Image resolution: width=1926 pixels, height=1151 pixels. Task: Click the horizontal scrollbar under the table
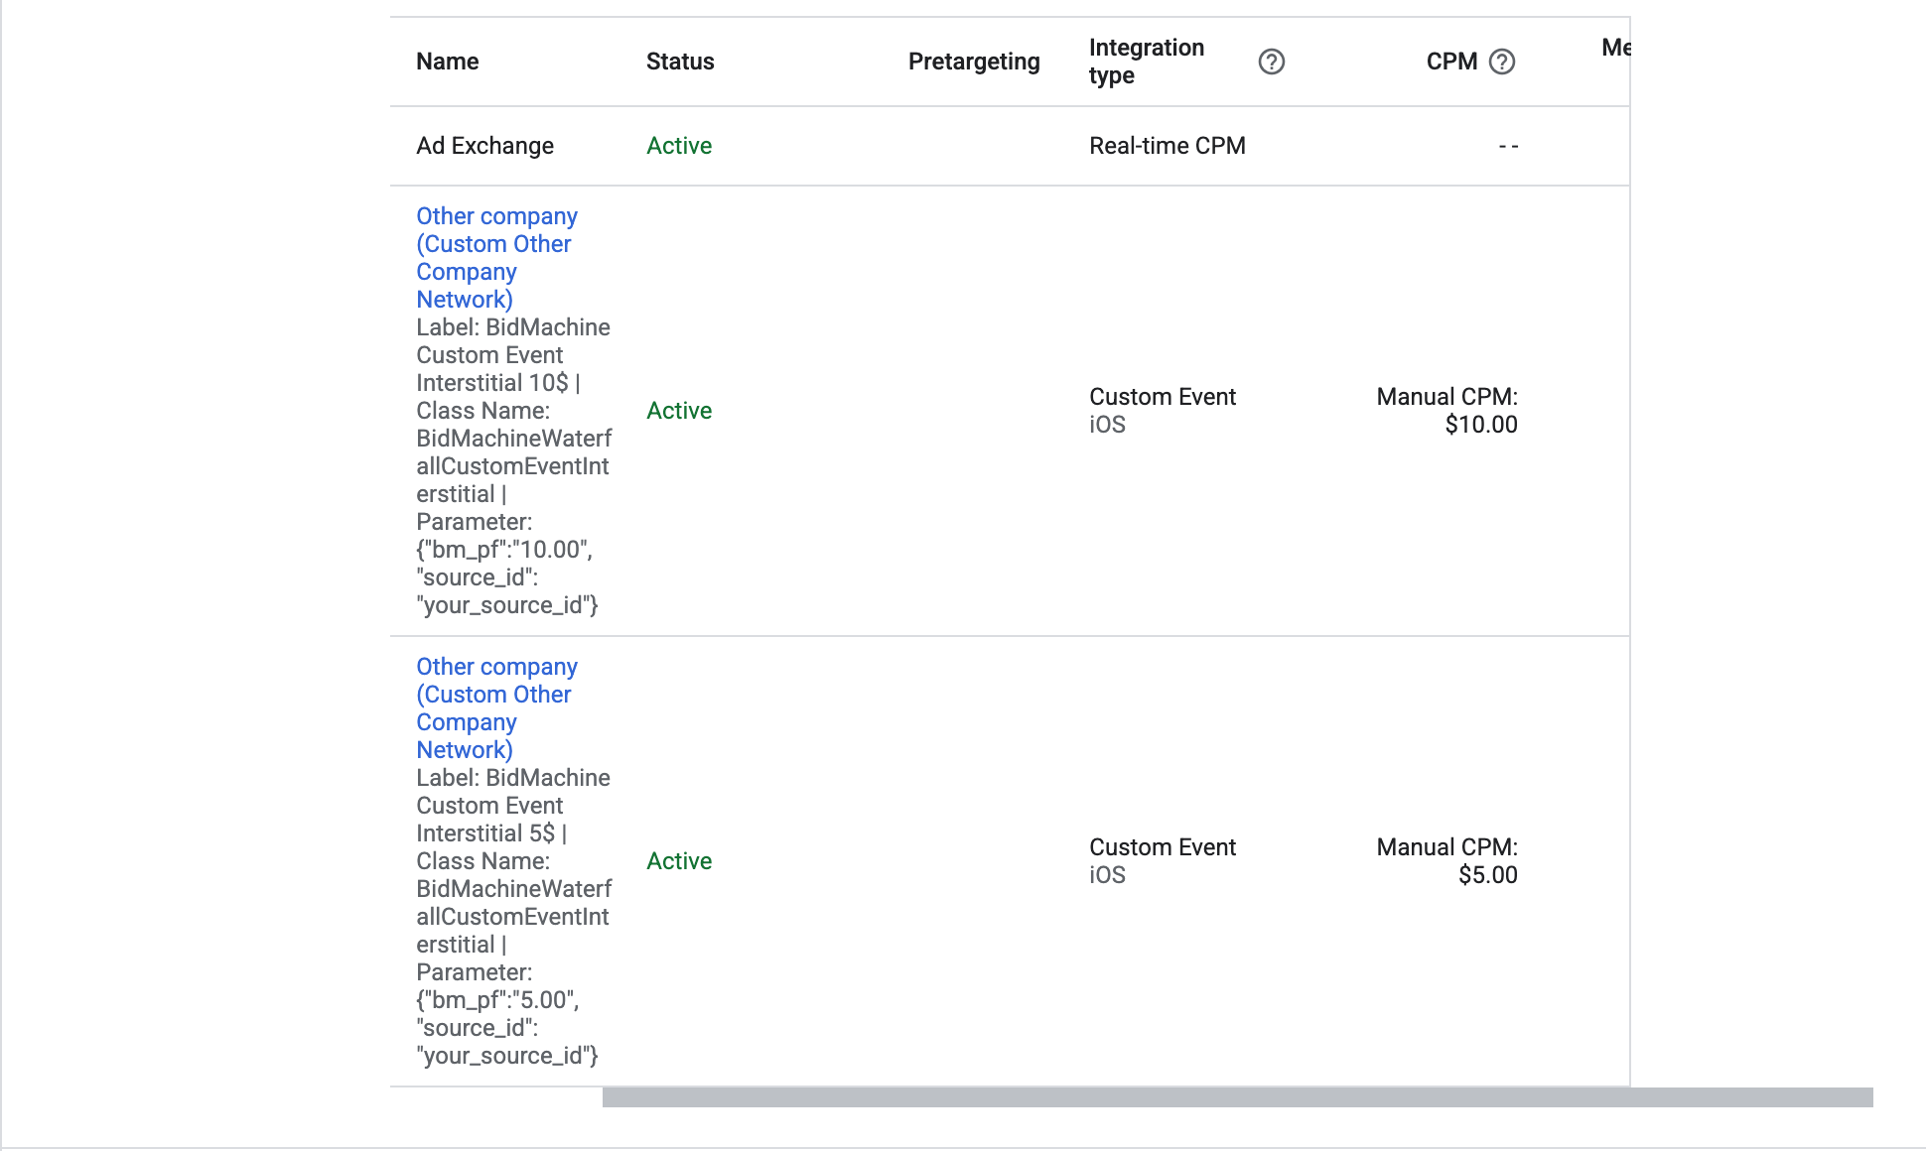[1236, 1096]
